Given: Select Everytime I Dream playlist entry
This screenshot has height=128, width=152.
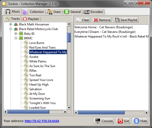Looking at the screenshot, I should pos(111,32).
